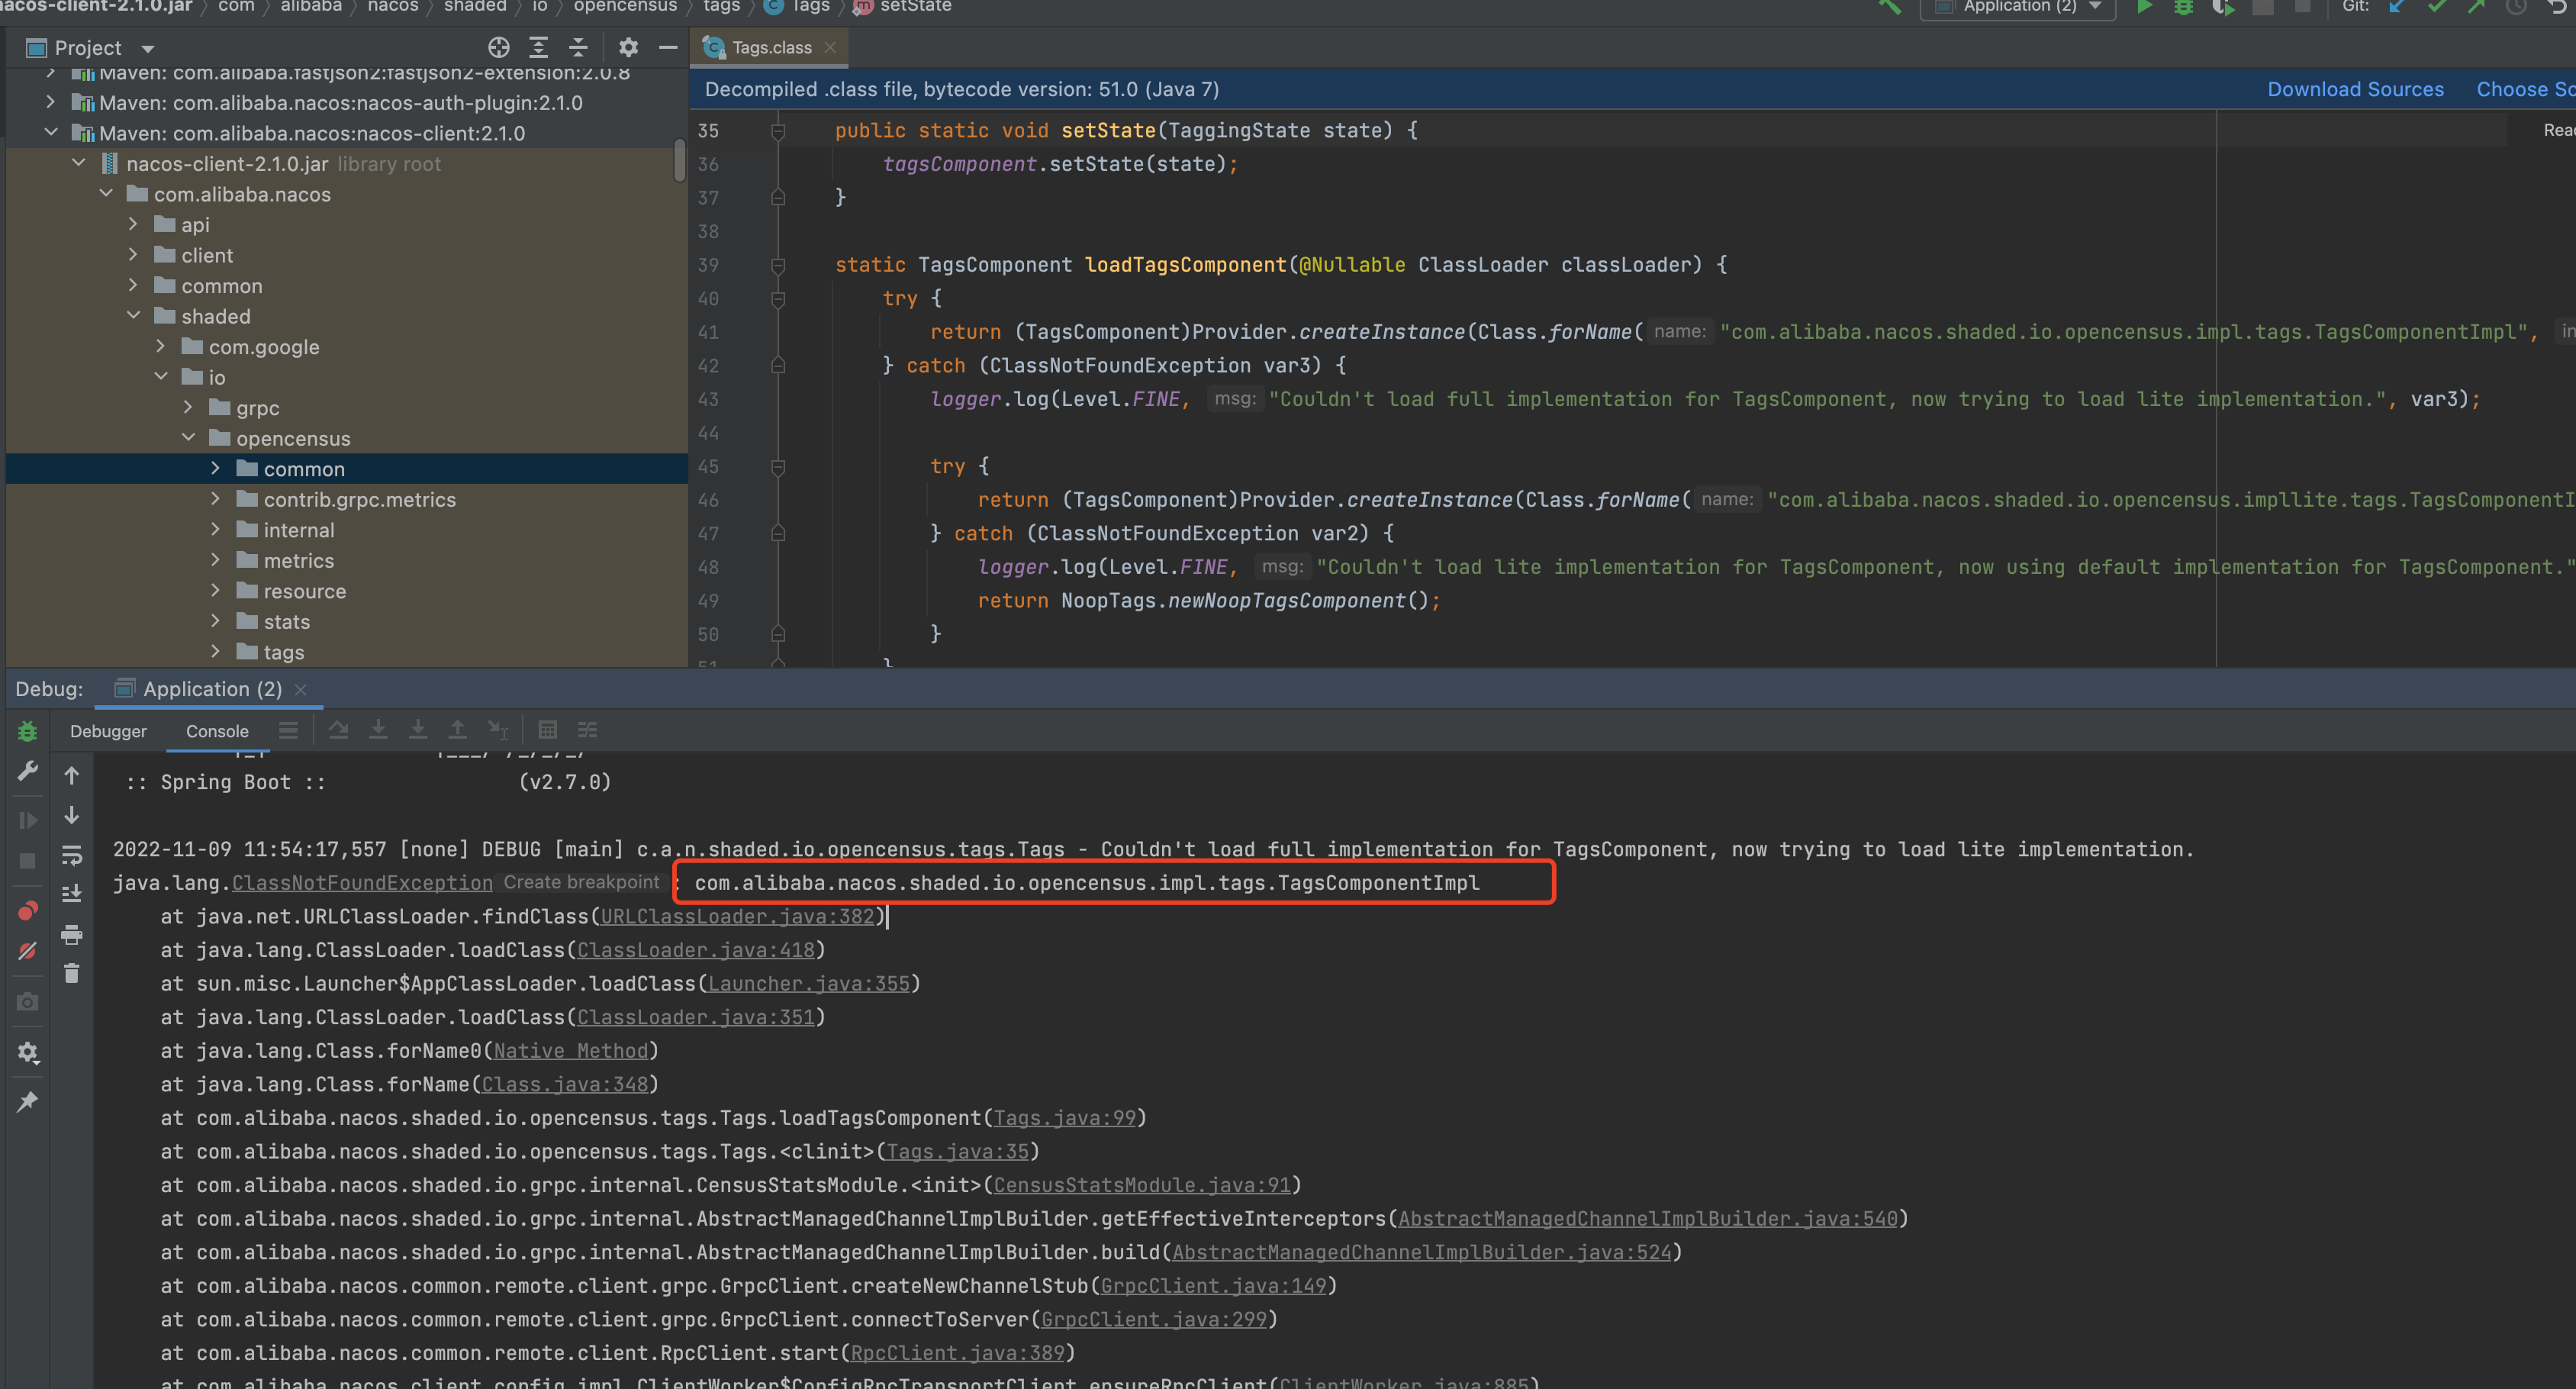Click the Git Commit checkmark
Viewport: 2576px width, 1389px height.
(x=2437, y=7)
